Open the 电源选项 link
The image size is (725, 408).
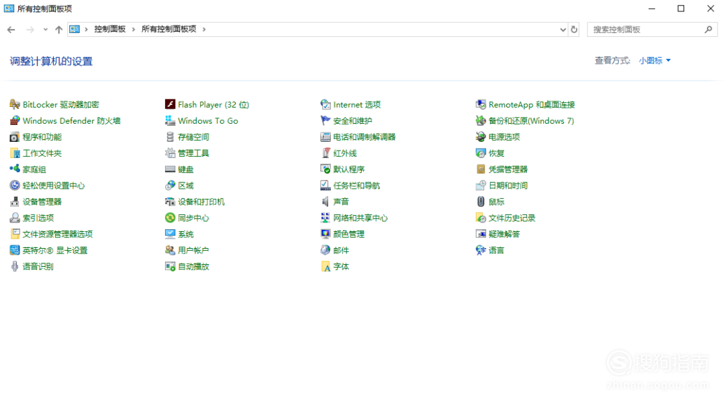coord(504,137)
